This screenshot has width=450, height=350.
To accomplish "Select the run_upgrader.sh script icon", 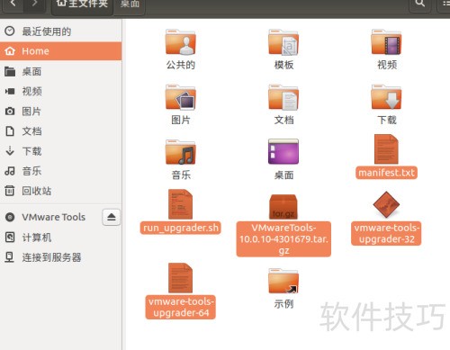I will click(180, 204).
